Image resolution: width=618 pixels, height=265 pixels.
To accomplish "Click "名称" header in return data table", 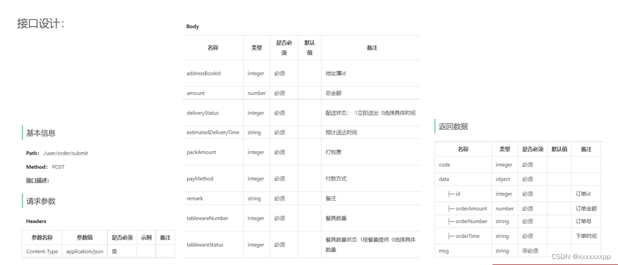I will tap(463, 149).
